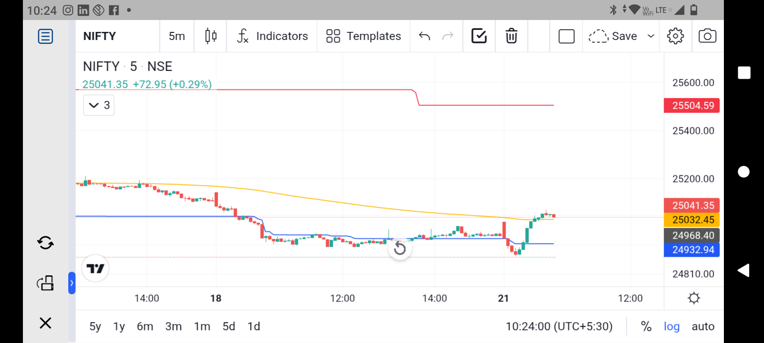The width and height of the screenshot is (764, 343).
Task: Open the hamburger menu icon
Action: 45,36
